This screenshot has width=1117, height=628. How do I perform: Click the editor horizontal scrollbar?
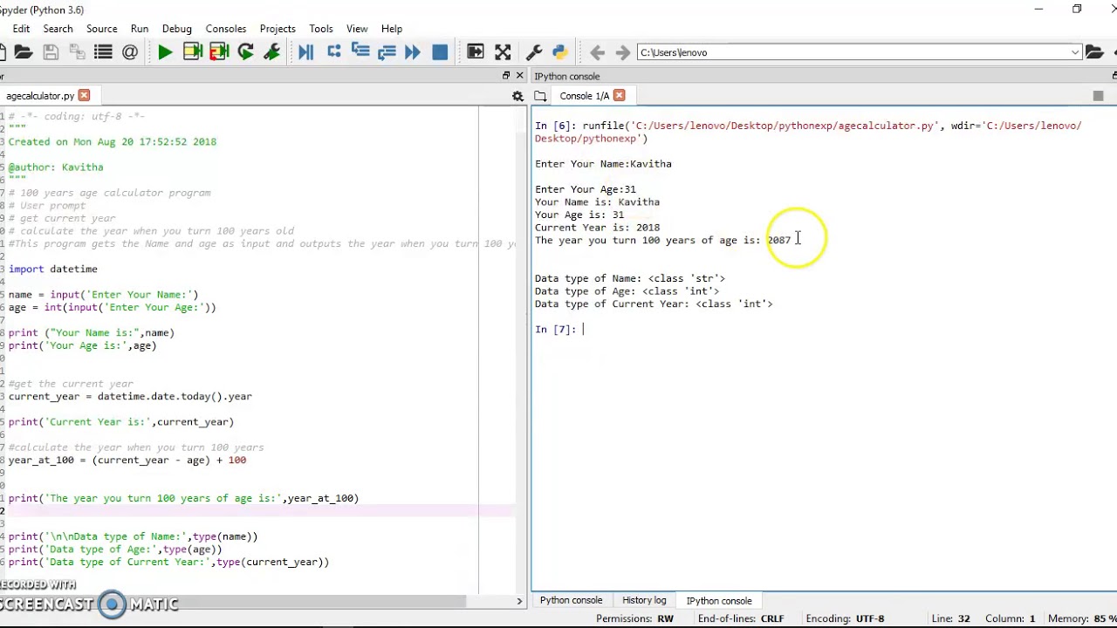[233, 601]
